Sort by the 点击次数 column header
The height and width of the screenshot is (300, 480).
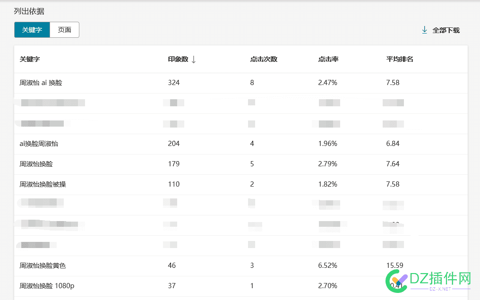tap(264, 59)
